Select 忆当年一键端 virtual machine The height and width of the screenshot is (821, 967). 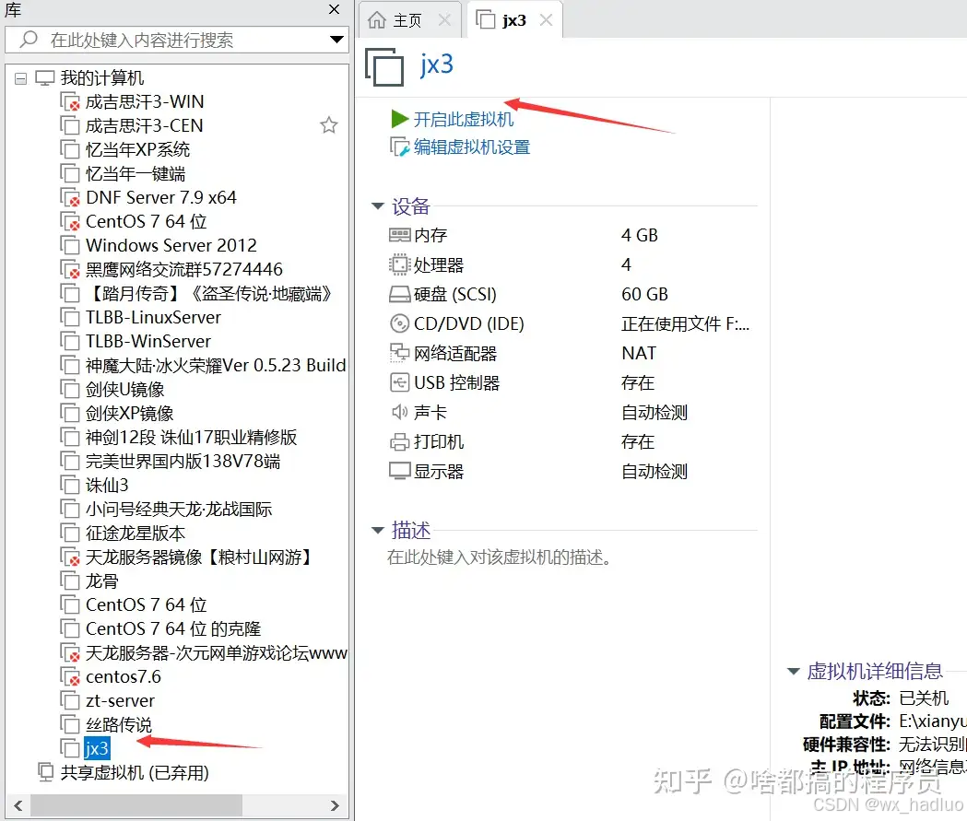pos(136,174)
